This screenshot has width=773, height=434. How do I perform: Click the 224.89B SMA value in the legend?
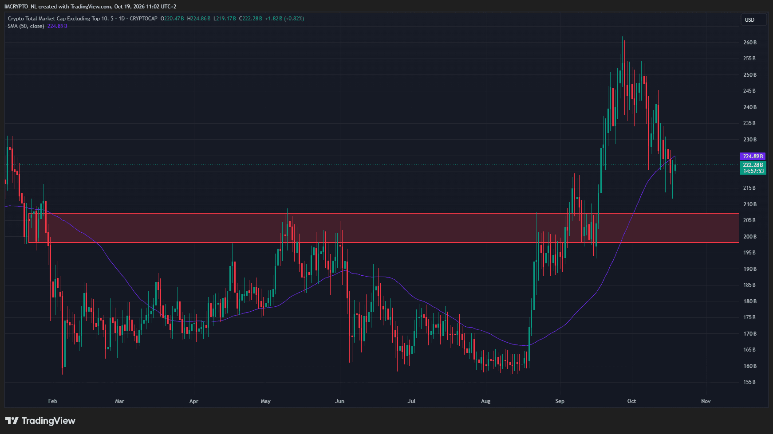point(57,26)
